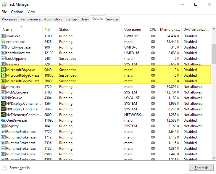Select the lsass.exe process row
The image size is (216, 174).
coord(106,64)
